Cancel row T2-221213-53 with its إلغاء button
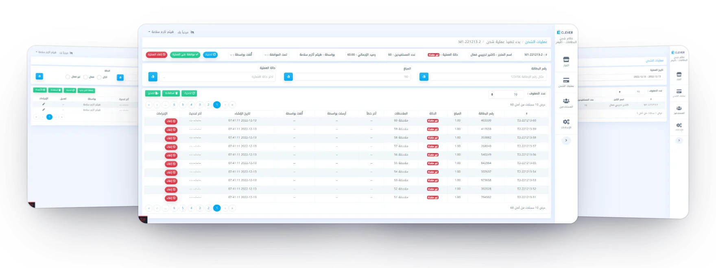This screenshot has width=716, height=268. tap(171, 181)
